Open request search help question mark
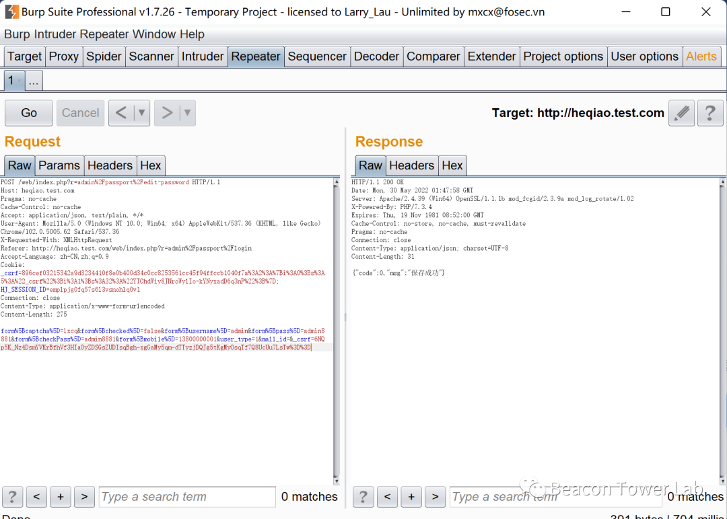Screen dimensions: 727x519 tap(13, 497)
